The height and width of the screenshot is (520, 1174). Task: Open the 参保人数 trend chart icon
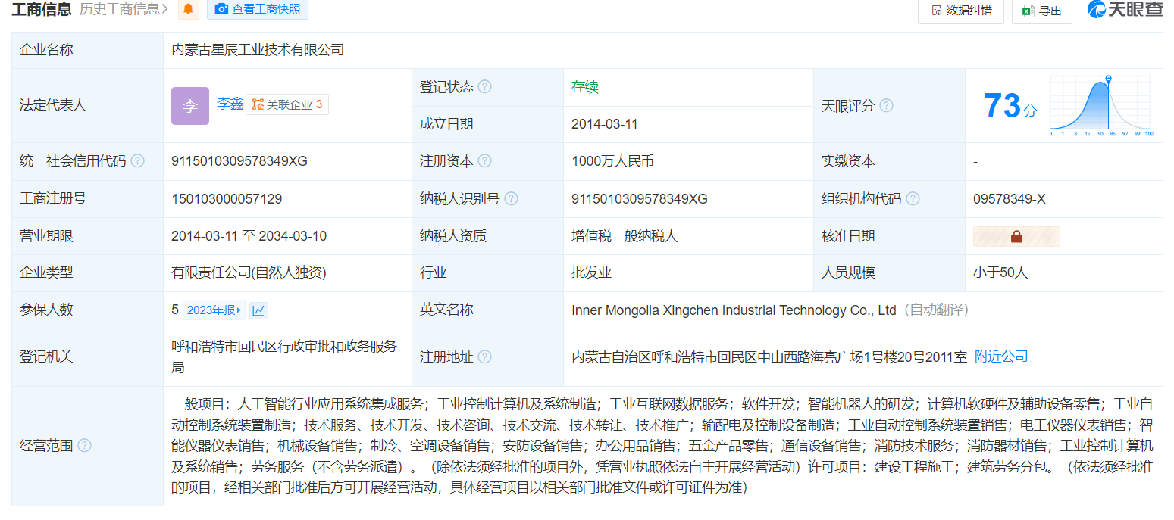pyautogui.click(x=258, y=310)
